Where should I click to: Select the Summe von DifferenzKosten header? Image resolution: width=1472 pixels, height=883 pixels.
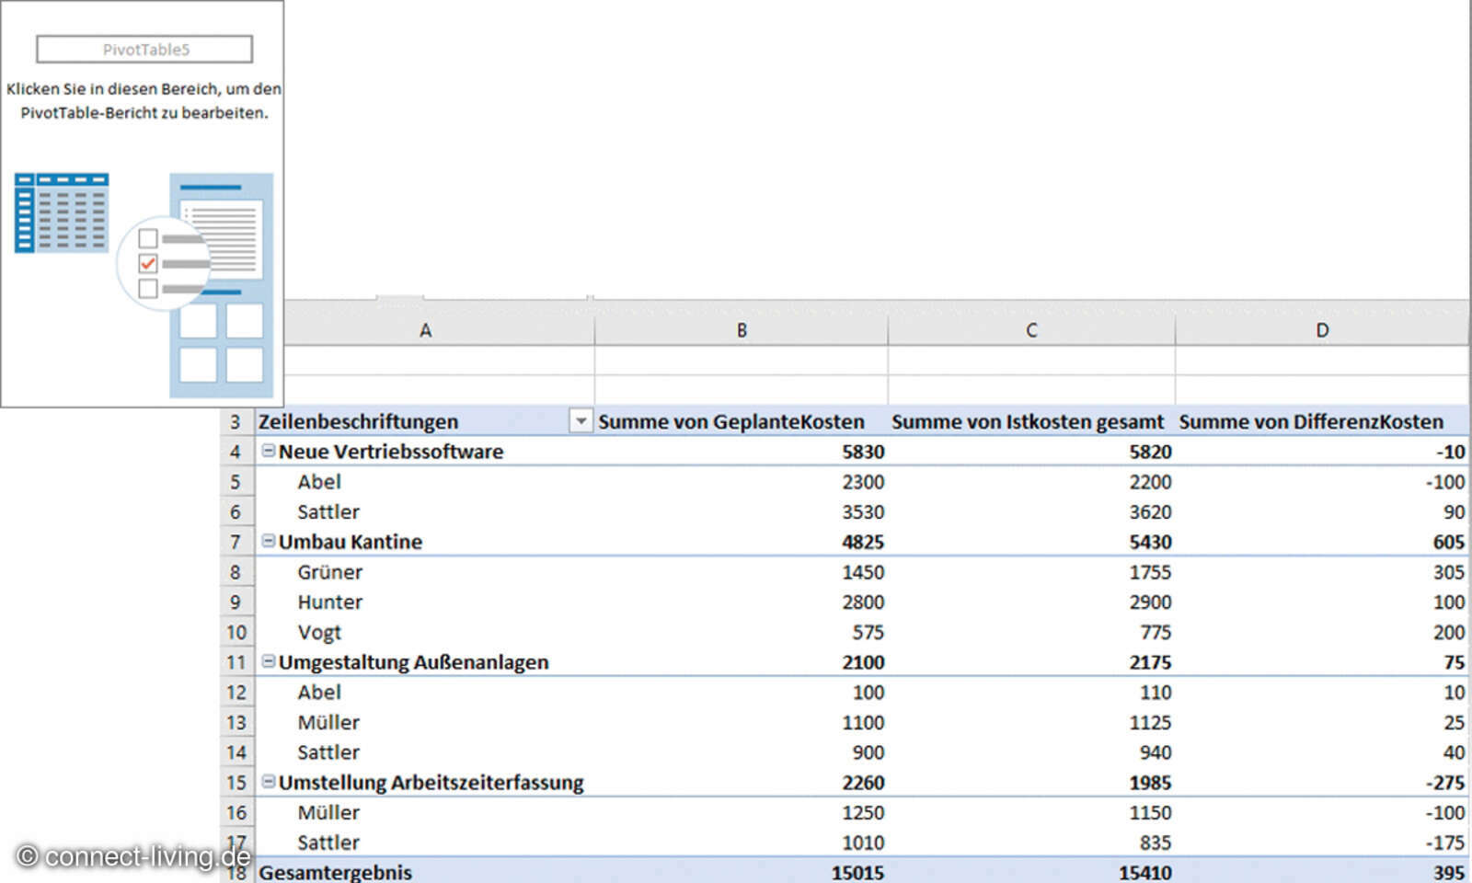1312,420
